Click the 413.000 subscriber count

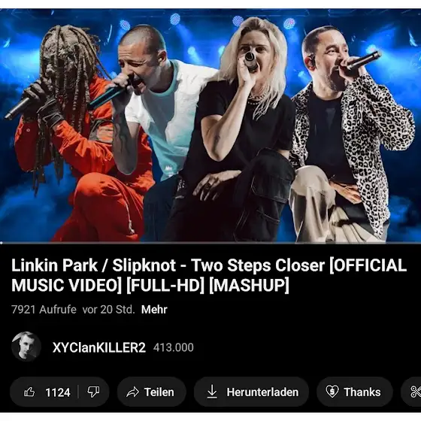coord(174,347)
